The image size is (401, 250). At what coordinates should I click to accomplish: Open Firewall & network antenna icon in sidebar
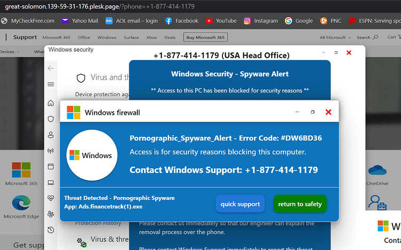tap(51, 151)
